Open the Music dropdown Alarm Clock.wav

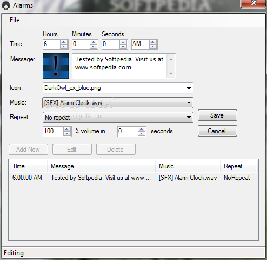tap(118, 103)
